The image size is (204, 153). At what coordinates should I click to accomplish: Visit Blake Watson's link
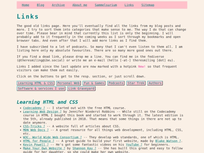168,141
